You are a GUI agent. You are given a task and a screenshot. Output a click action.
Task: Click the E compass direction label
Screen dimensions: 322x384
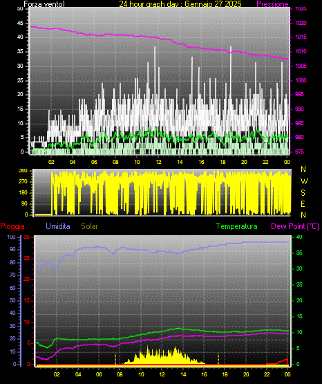coord(303,203)
